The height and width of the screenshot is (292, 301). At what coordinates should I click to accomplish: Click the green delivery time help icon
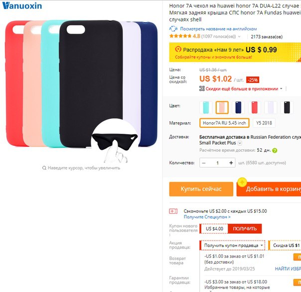[275, 150]
